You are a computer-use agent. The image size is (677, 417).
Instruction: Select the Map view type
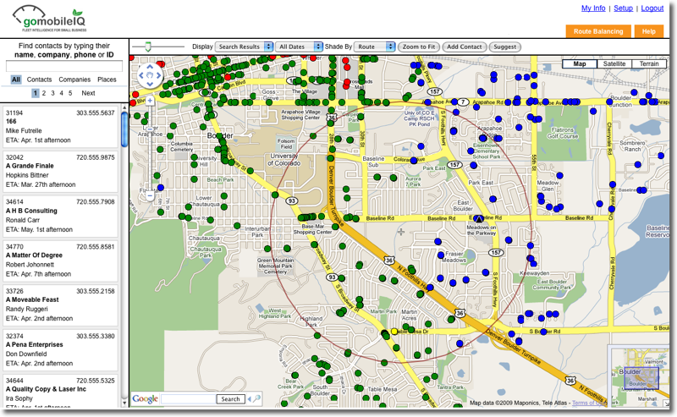[580, 64]
